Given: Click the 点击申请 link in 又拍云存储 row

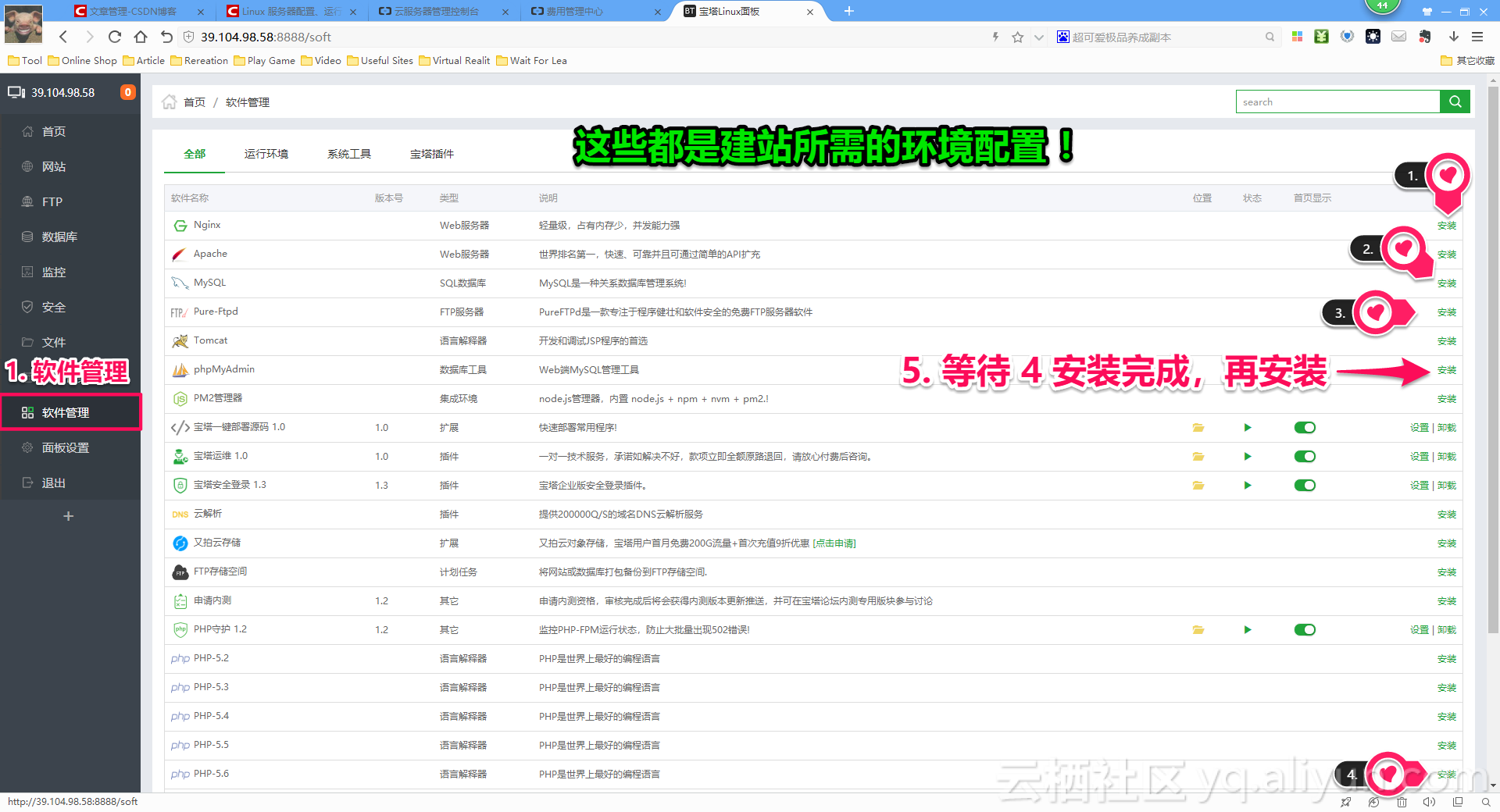Looking at the screenshot, I should pos(834,543).
